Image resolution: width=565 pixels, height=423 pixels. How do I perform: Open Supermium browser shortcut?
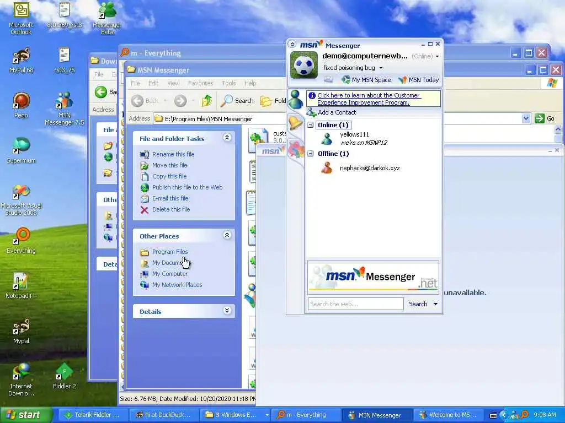[x=21, y=150]
